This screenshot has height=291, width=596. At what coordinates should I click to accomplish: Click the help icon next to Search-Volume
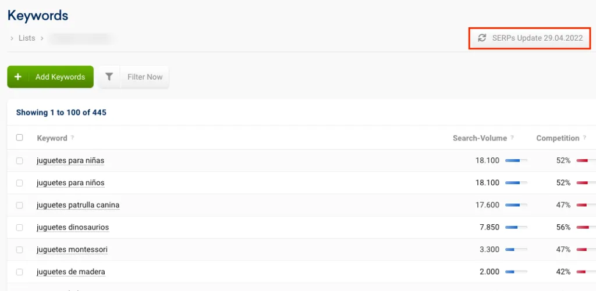click(x=512, y=138)
